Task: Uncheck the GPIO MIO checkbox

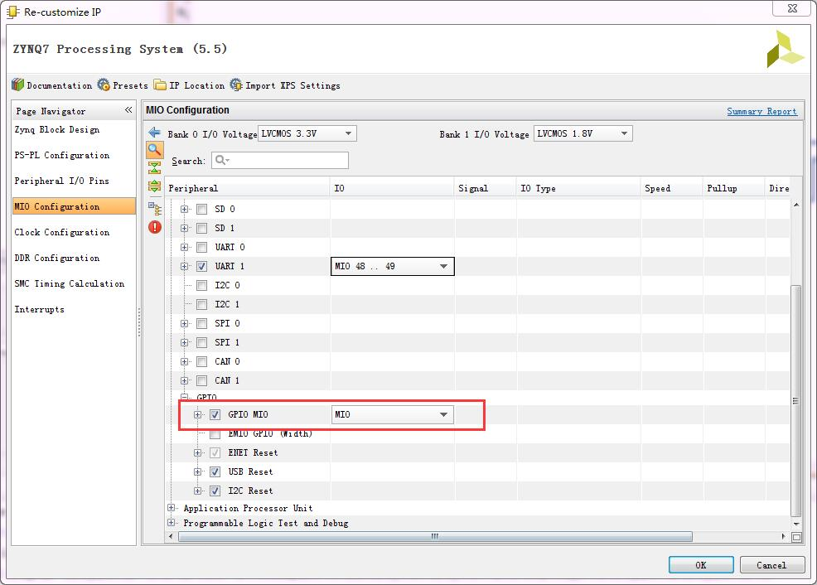Action: coord(215,414)
